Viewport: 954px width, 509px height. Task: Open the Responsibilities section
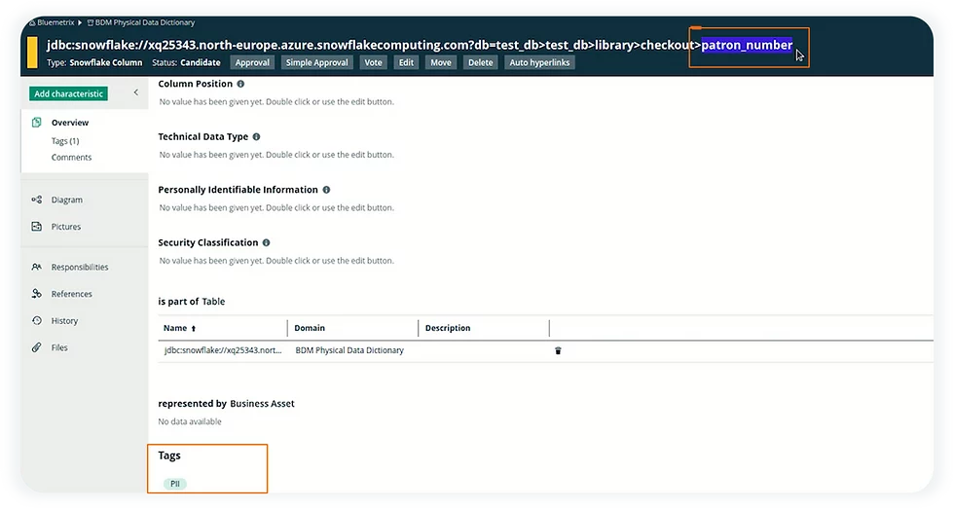(x=80, y=267)
